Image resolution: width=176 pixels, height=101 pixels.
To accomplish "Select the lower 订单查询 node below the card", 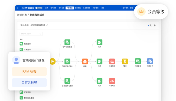I will point(25,92).
